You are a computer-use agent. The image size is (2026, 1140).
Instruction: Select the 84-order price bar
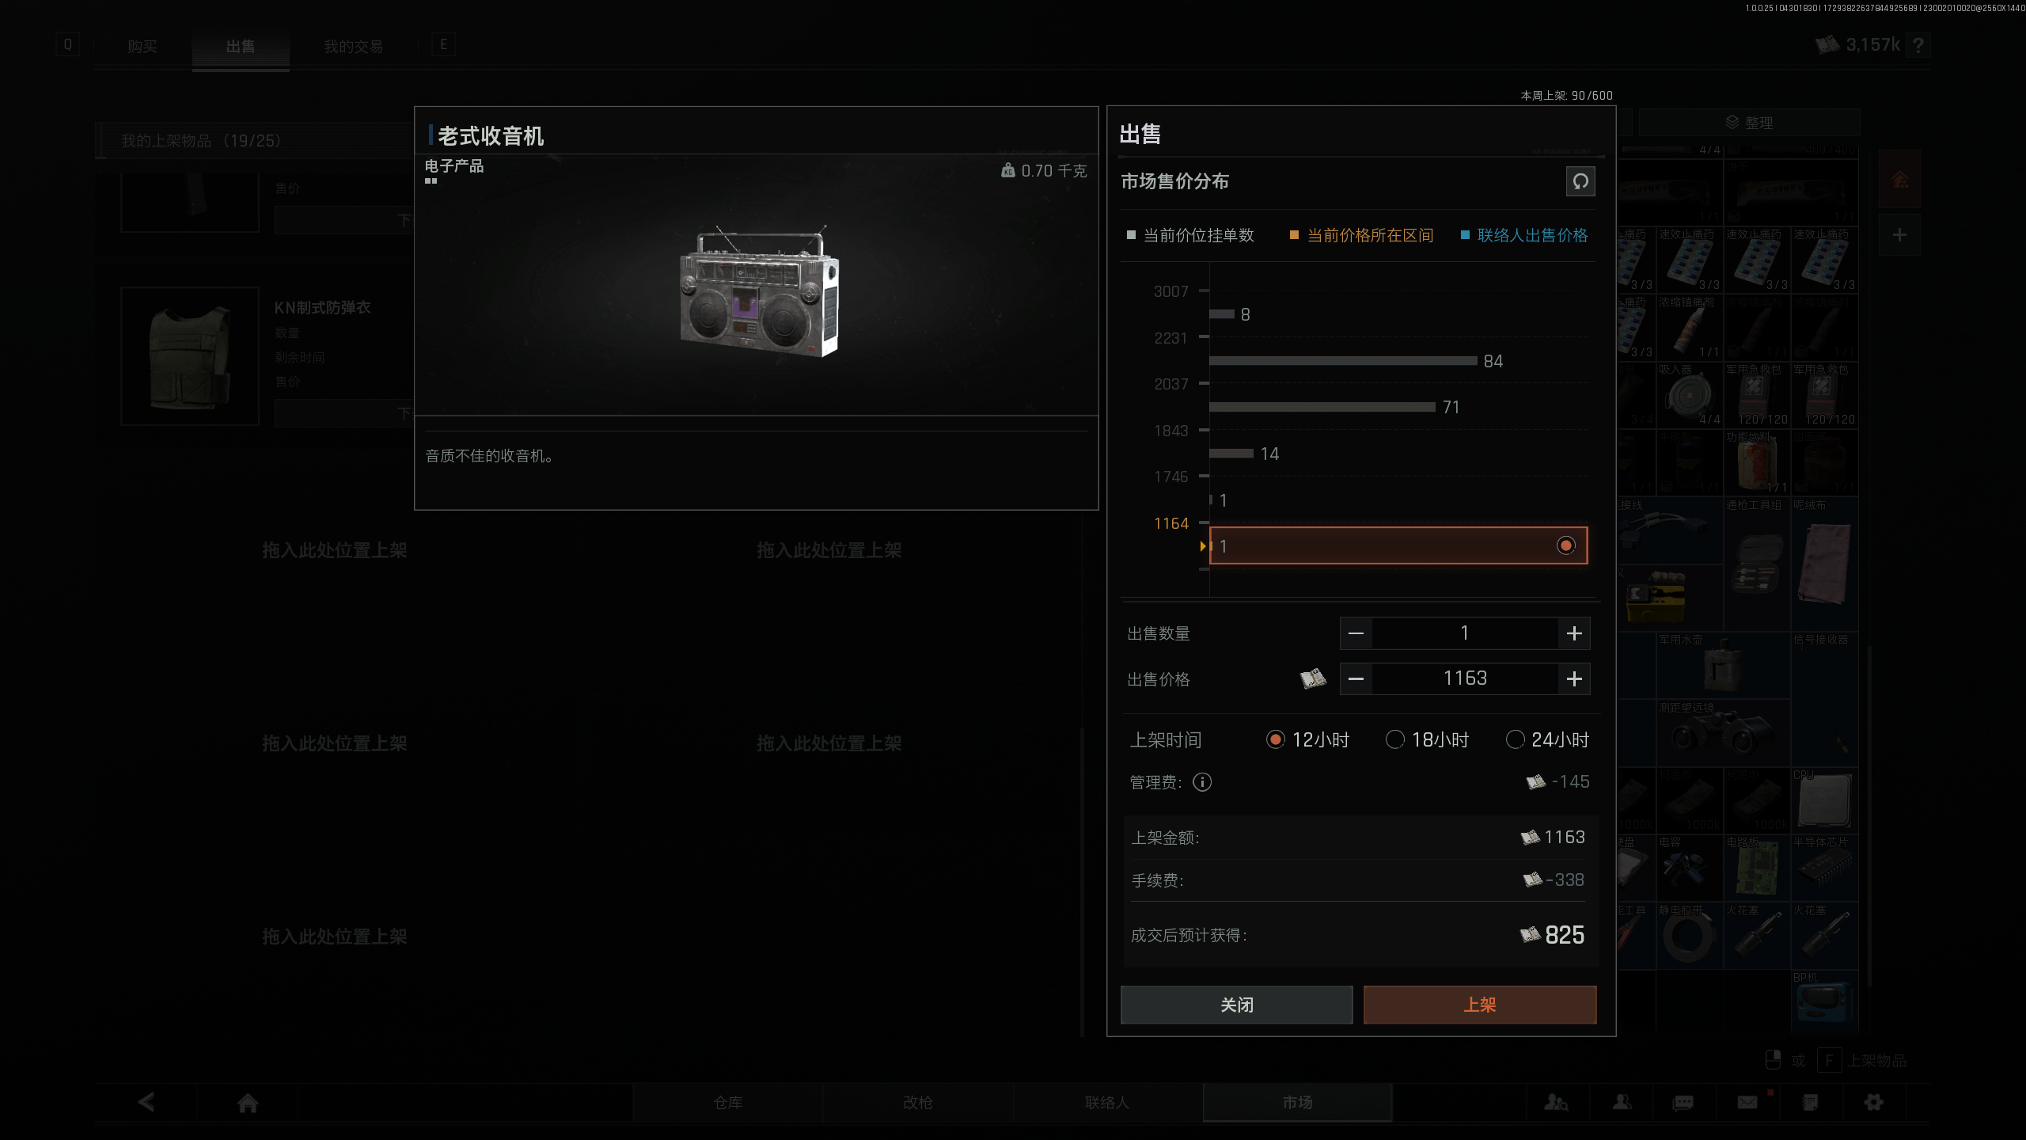(1398, 361)
